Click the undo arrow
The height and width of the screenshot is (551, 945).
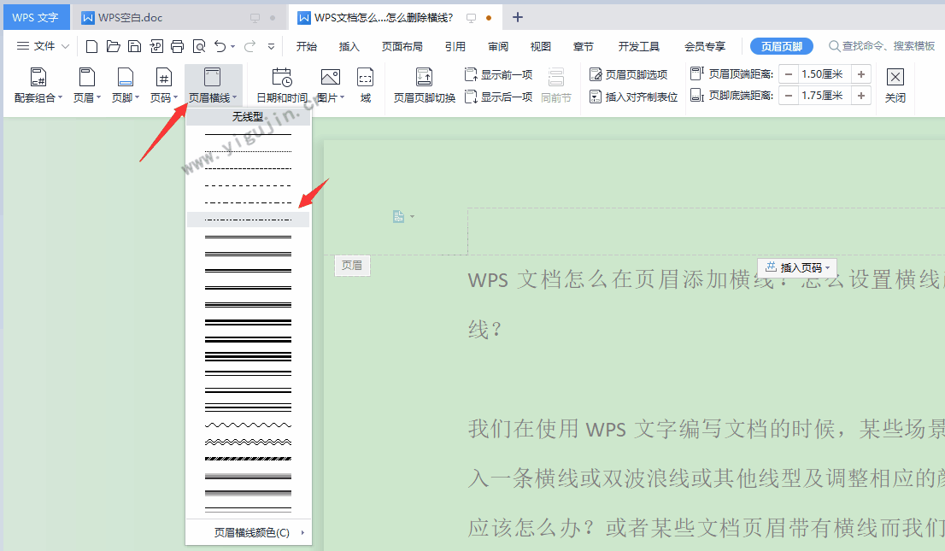[220, 46]
